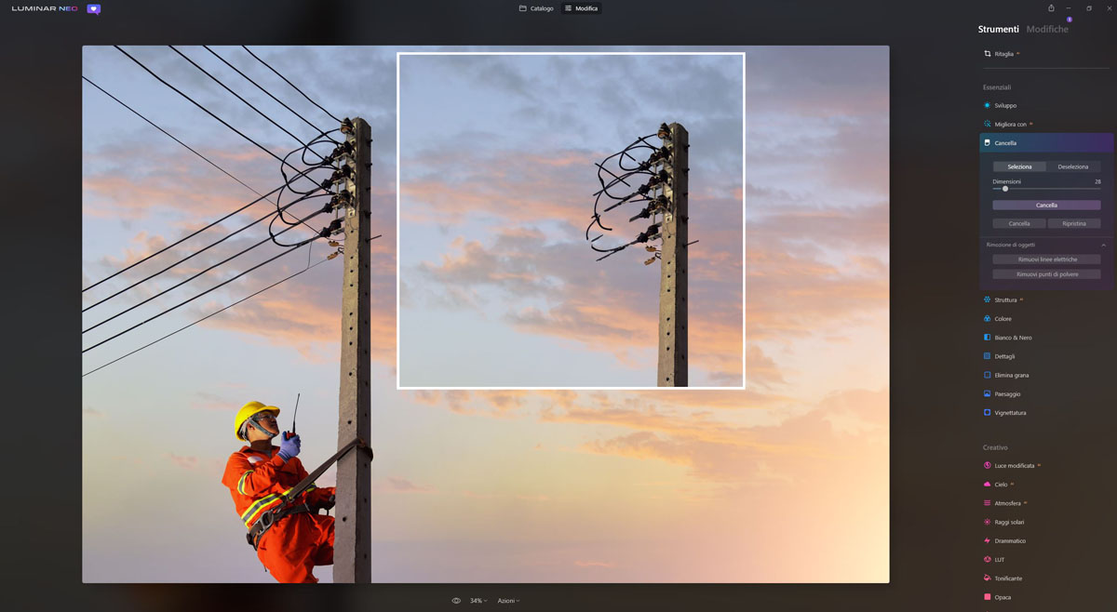The width and height of the screenshot is (1117, 612).
Task: Switch to the Modifiche panel tab
Action: (x=1047, y=30)
